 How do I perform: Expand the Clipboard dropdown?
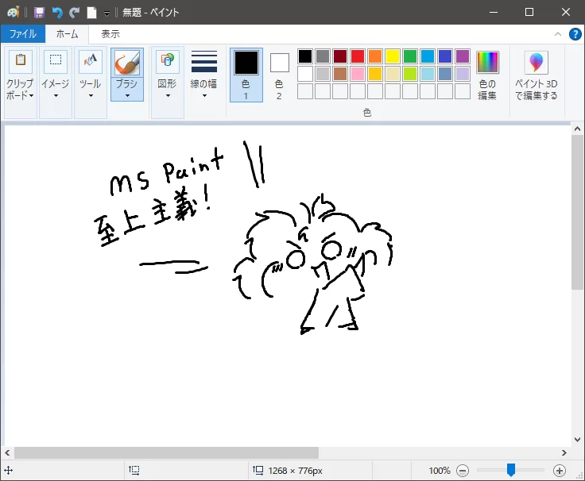coord(20,89)
